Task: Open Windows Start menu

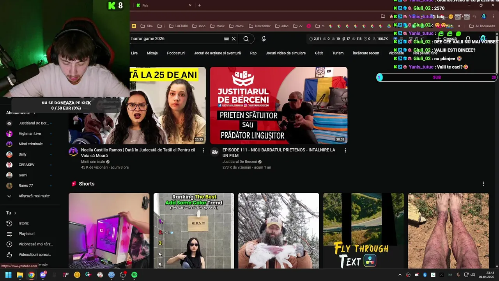Action: (x=8, y=275)
